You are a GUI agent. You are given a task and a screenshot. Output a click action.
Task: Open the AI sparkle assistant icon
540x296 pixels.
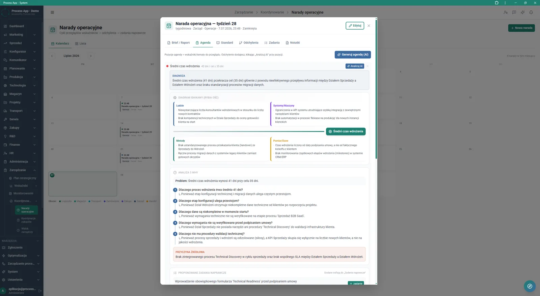point(522,12)
